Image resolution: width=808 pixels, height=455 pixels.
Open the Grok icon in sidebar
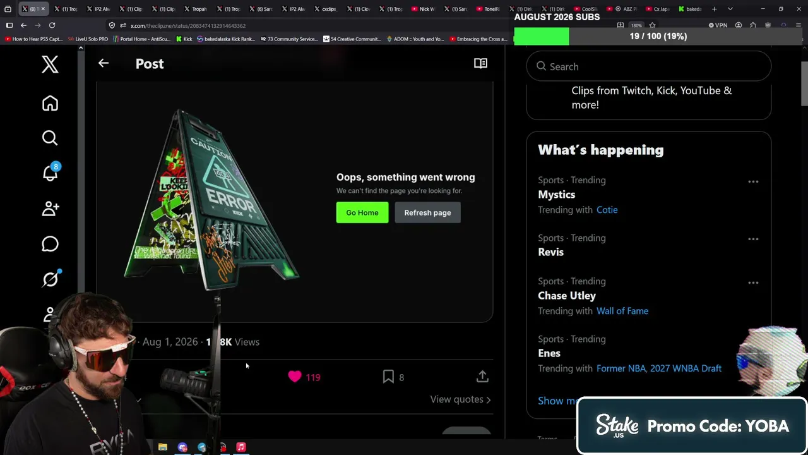coord(50,279)
